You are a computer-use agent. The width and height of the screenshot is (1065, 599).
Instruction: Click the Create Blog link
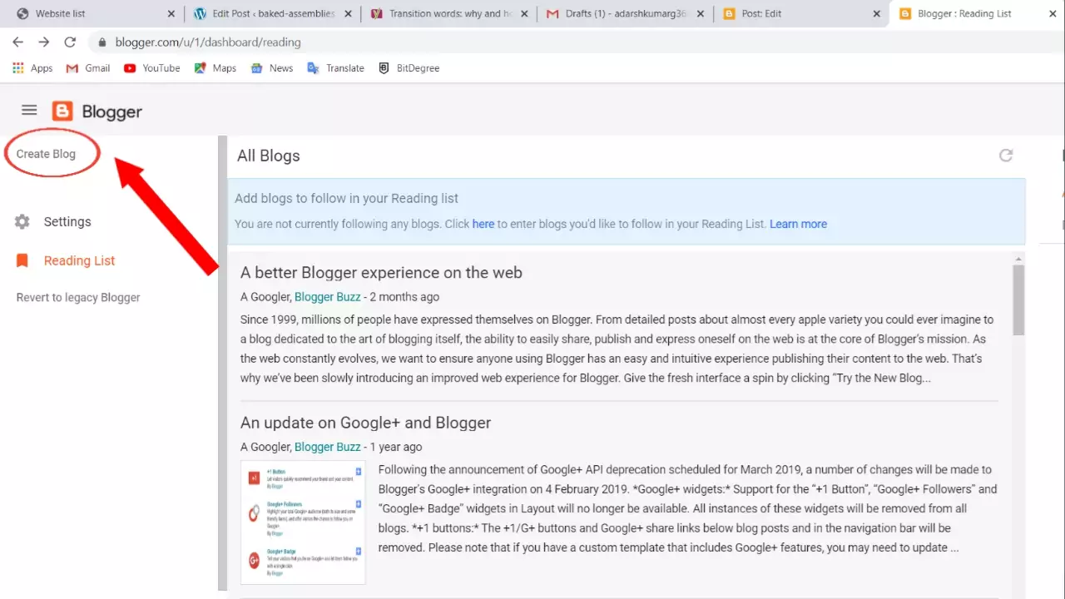(x=46, y=154)
